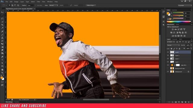This screenshot has width=193, height=108.
Task: Select the History Brush tool
Action: 2,41
